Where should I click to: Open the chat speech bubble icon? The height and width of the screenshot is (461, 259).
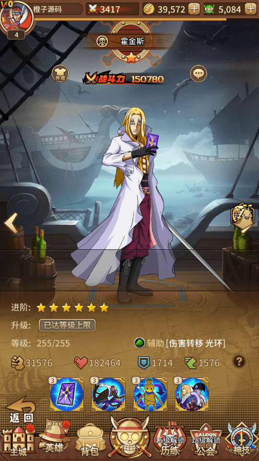click(x=199, y=73)
